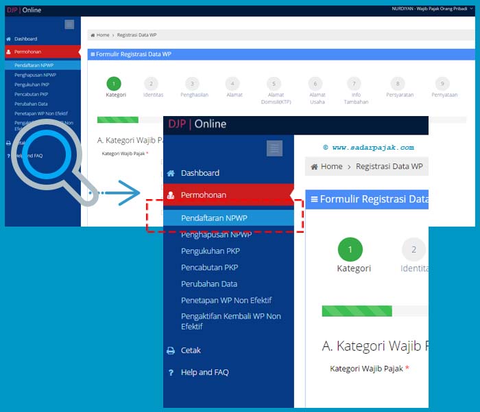Click the Home text in the enlarged inset breadcrumb

(x=331, y=166)
